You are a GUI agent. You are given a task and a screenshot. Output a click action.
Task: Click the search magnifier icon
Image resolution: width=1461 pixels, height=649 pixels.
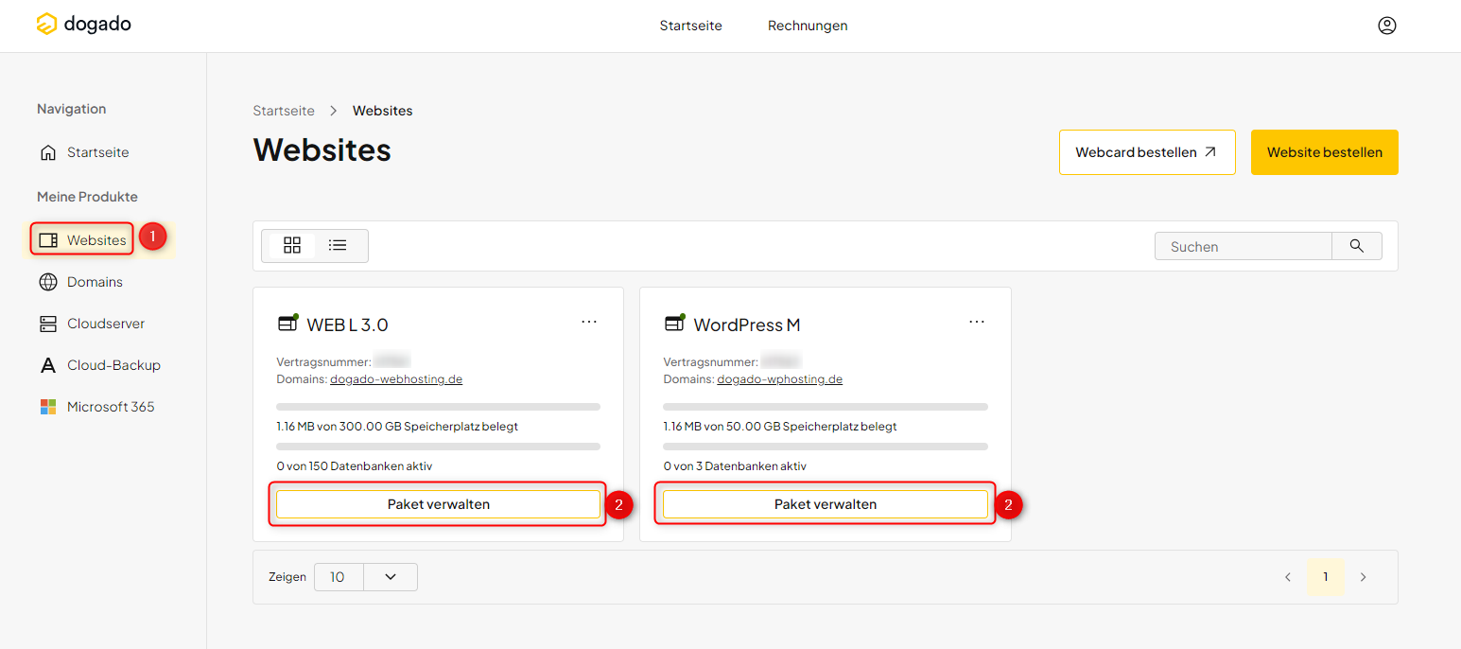1357,245
